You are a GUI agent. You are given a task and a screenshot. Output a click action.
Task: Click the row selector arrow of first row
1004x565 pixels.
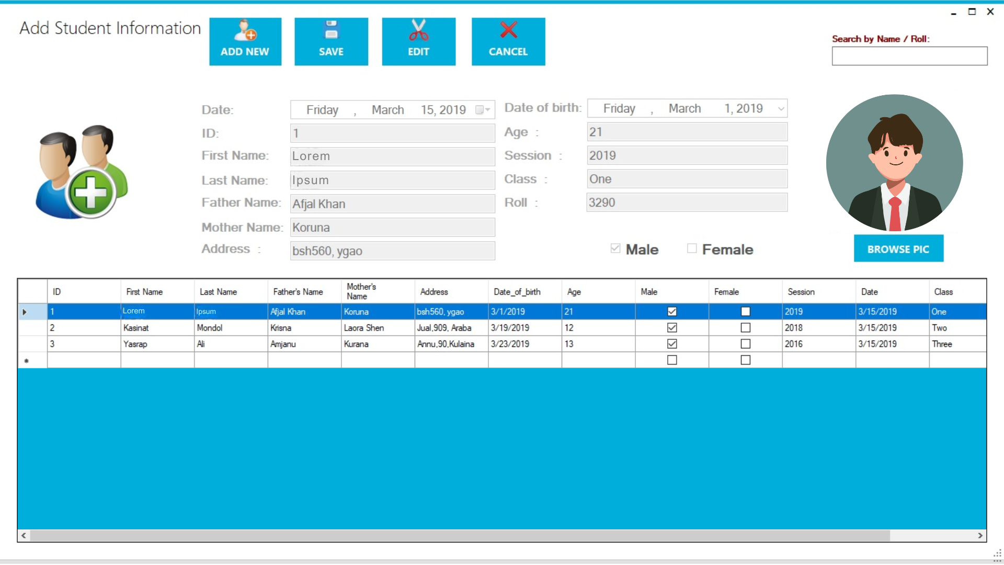(x=25, y=312)
